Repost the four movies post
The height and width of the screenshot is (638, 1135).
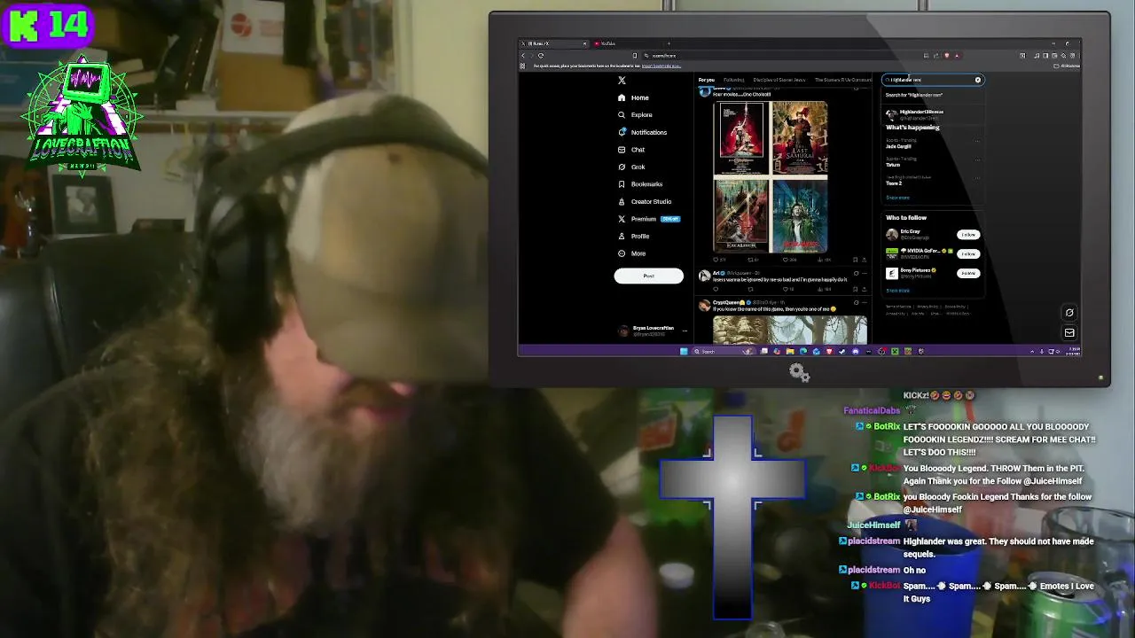coord(750,260)
